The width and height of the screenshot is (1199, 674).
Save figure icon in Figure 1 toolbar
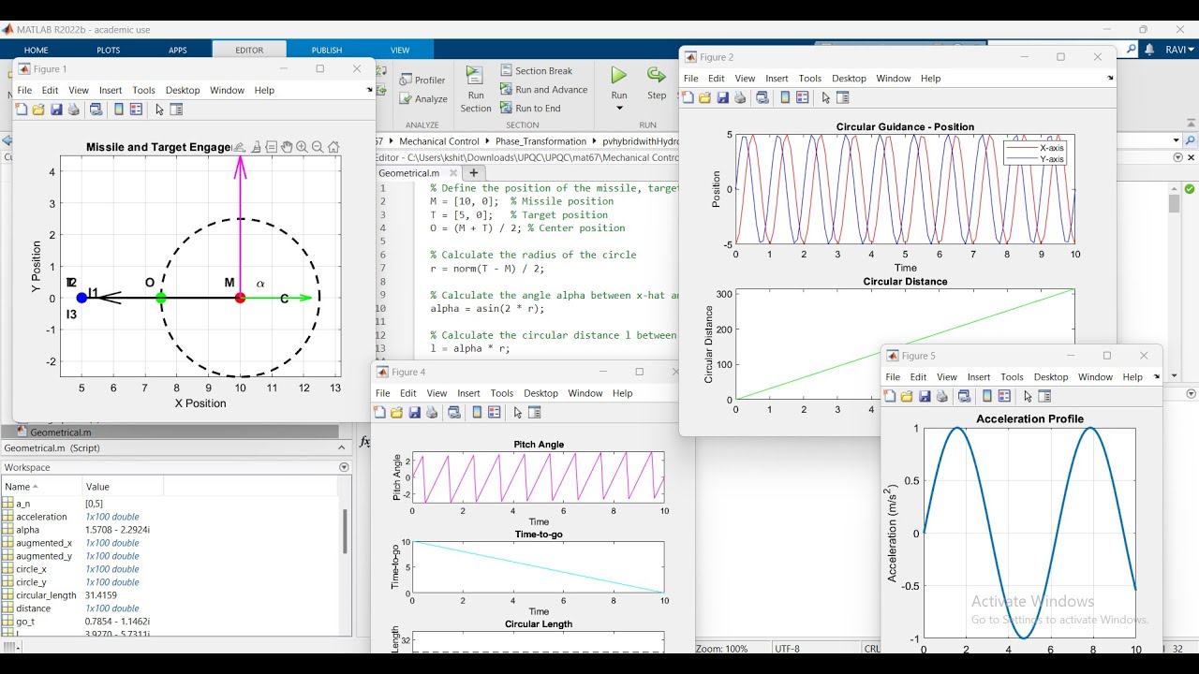(x=56, y=110)
